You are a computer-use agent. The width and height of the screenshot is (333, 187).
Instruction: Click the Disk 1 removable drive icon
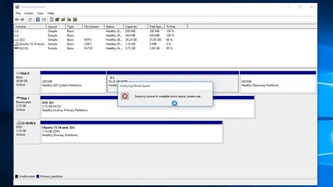pyautogui.click(x=18, y=98)
